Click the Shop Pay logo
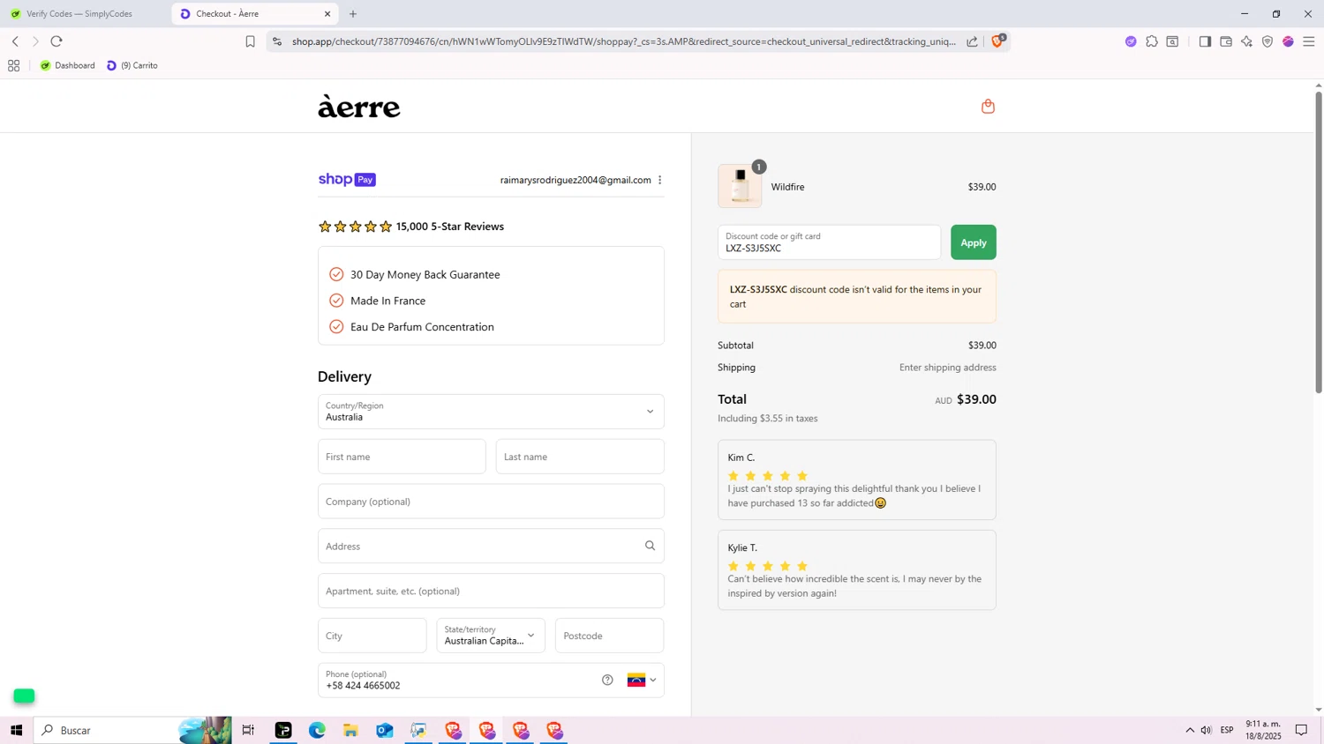 tap(347, 180)
